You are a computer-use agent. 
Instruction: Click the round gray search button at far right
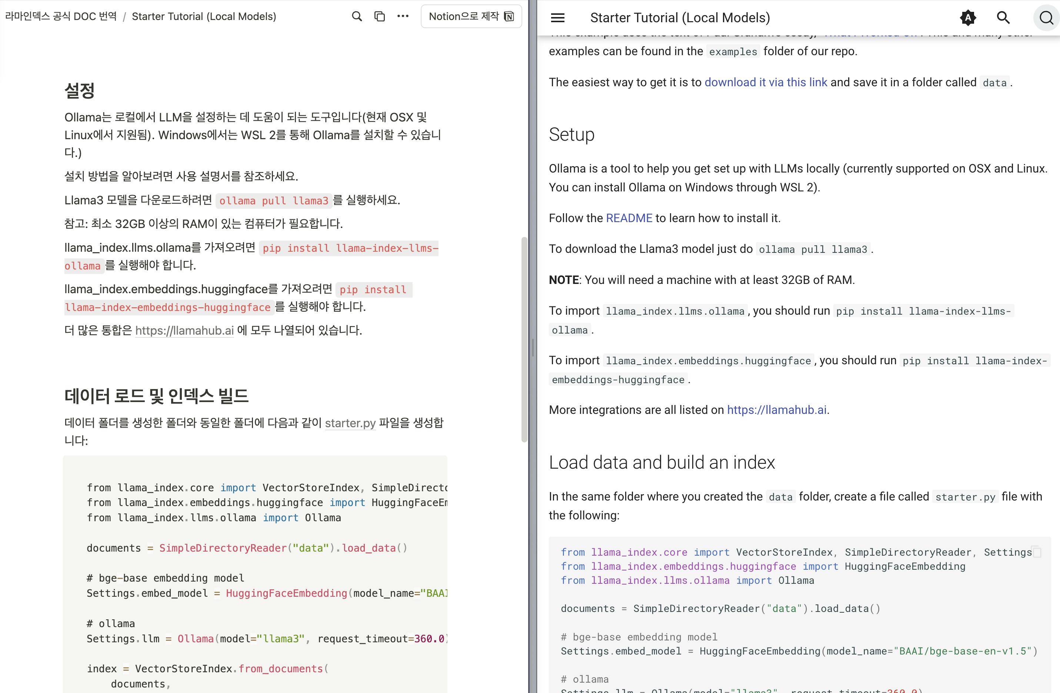click(1046, 18)
